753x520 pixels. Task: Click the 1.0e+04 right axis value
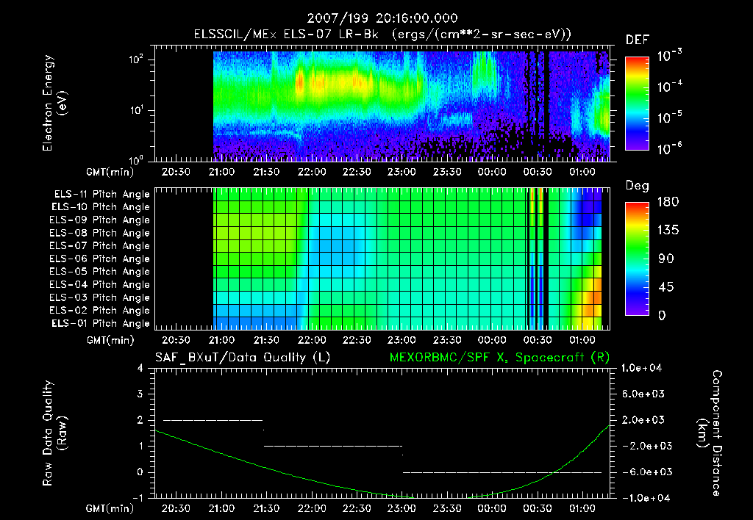point(641,369)
